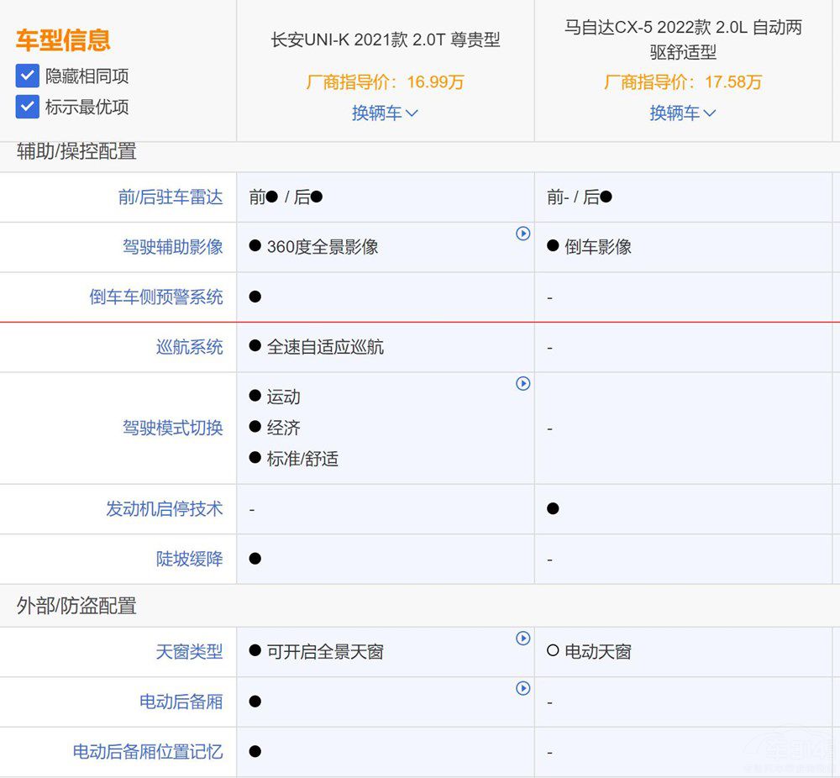Select the 天窗类型 row label

pos(190,652)
